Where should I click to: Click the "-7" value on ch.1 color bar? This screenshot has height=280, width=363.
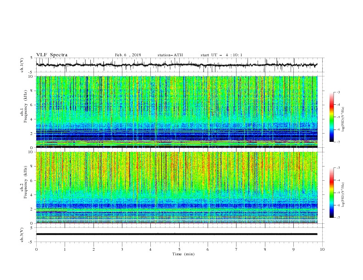tap(338, 142)
